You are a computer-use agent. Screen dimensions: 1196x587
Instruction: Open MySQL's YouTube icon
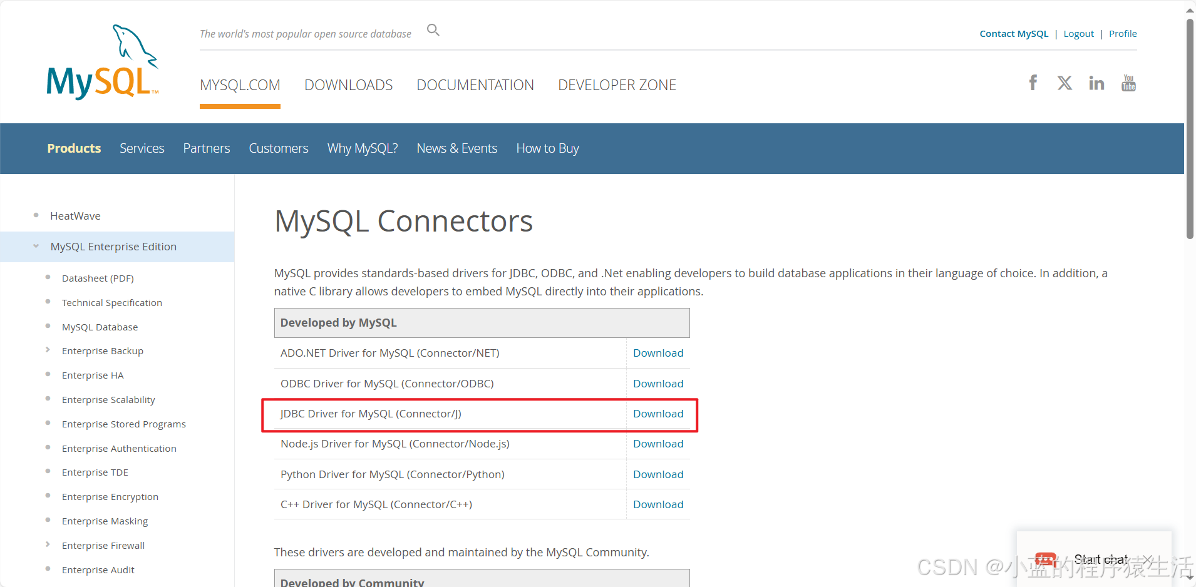coord(1128,83)
